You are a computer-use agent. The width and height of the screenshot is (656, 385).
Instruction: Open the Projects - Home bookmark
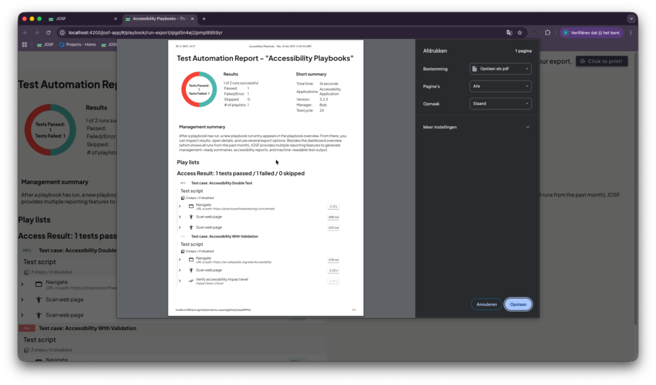(x=77, y=45)
